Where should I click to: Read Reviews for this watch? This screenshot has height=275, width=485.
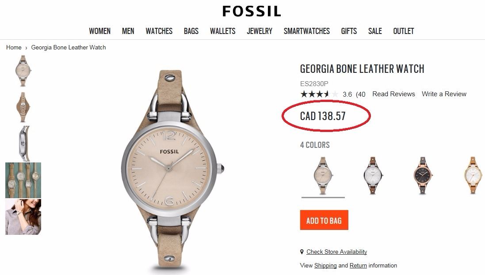pyautogui.click(x=393, y=94)
